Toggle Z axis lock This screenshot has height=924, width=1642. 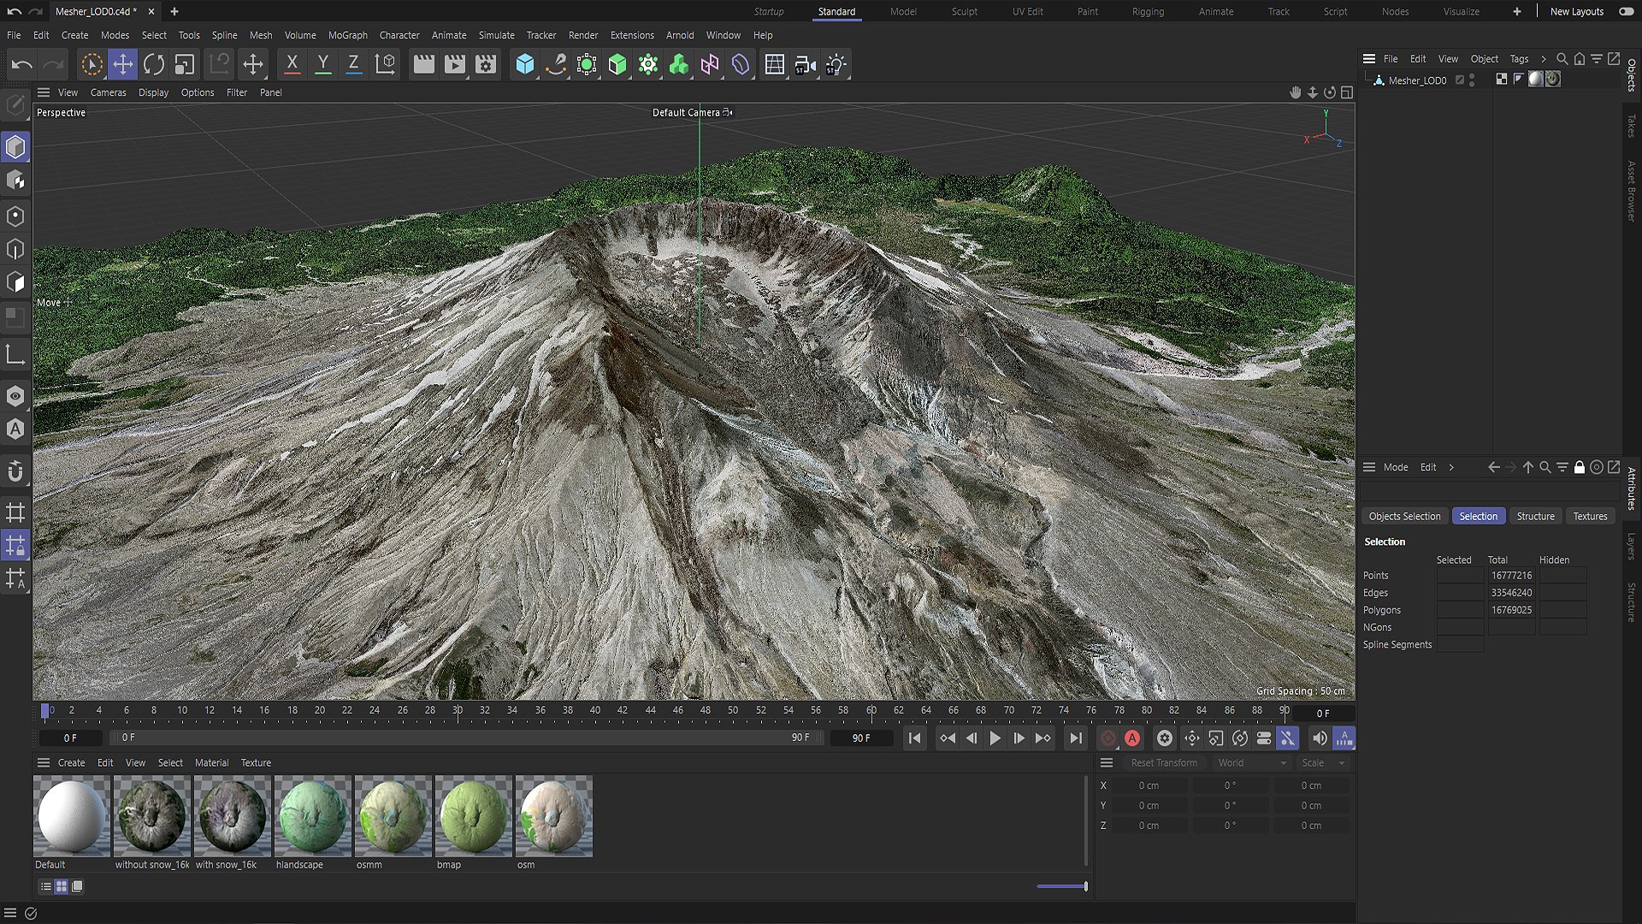tap(353, 64)
